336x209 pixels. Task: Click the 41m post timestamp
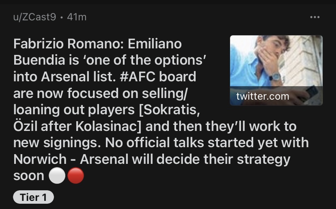pos(77,17)
